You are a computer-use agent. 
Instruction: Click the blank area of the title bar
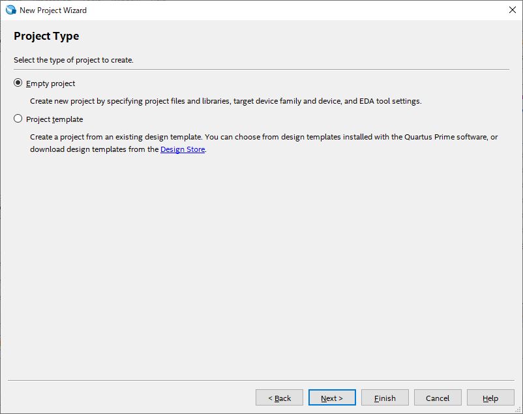[x=293, y=10]
